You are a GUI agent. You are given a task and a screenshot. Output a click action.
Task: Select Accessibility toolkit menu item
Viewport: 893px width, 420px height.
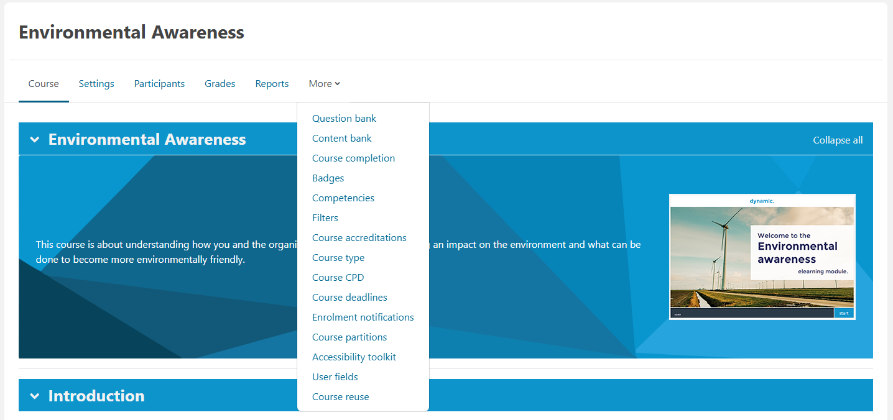(x=354, y=357)
